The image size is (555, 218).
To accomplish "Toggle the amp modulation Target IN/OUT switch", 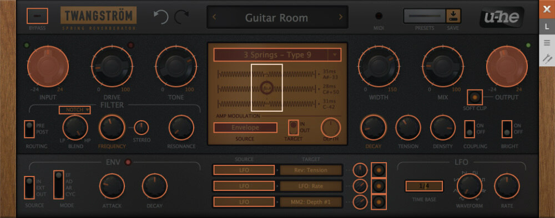I will 294,127.
